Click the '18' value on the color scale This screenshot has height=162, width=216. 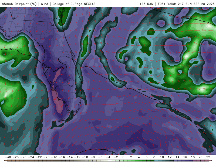tap(193, 157)
